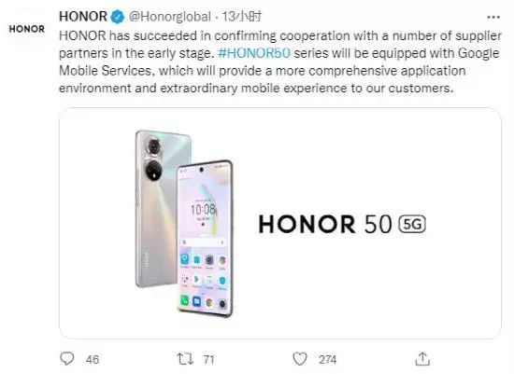Open the HONOR 50 5G image card
514x374 pixels.
tap(280, 223)
